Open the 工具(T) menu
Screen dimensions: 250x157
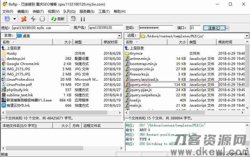click(x=104, y=12)
